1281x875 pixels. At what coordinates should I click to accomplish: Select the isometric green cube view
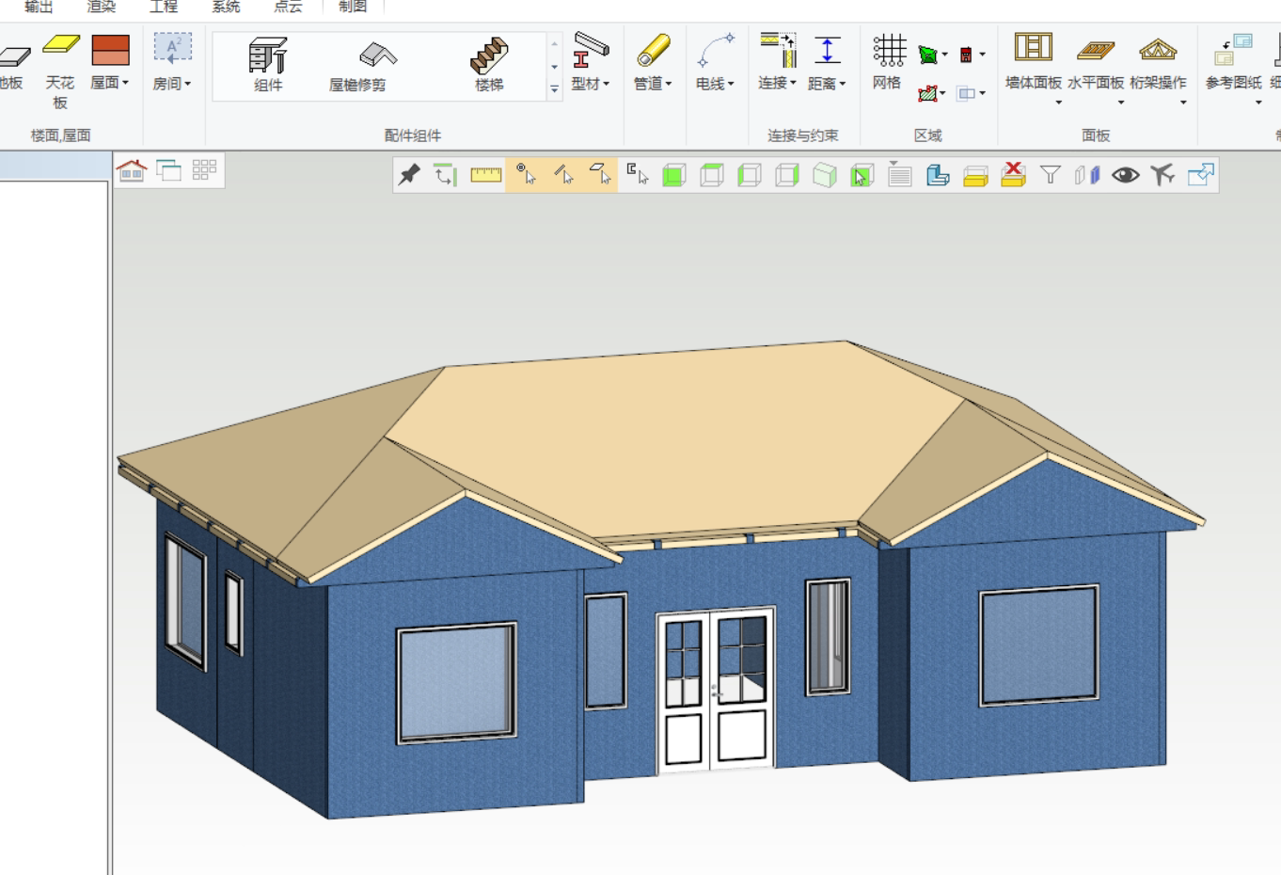click(x=825, y=175)
